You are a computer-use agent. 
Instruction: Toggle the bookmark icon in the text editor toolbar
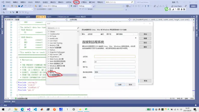tap(17, 12)
